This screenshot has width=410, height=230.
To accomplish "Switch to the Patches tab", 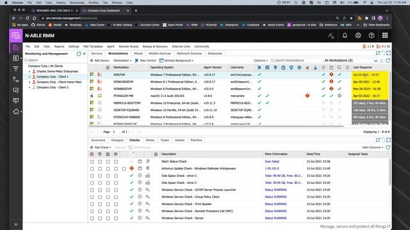I will [x=196, y=141].
